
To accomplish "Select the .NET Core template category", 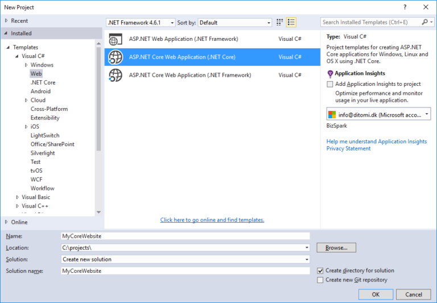I will [43, 82].
